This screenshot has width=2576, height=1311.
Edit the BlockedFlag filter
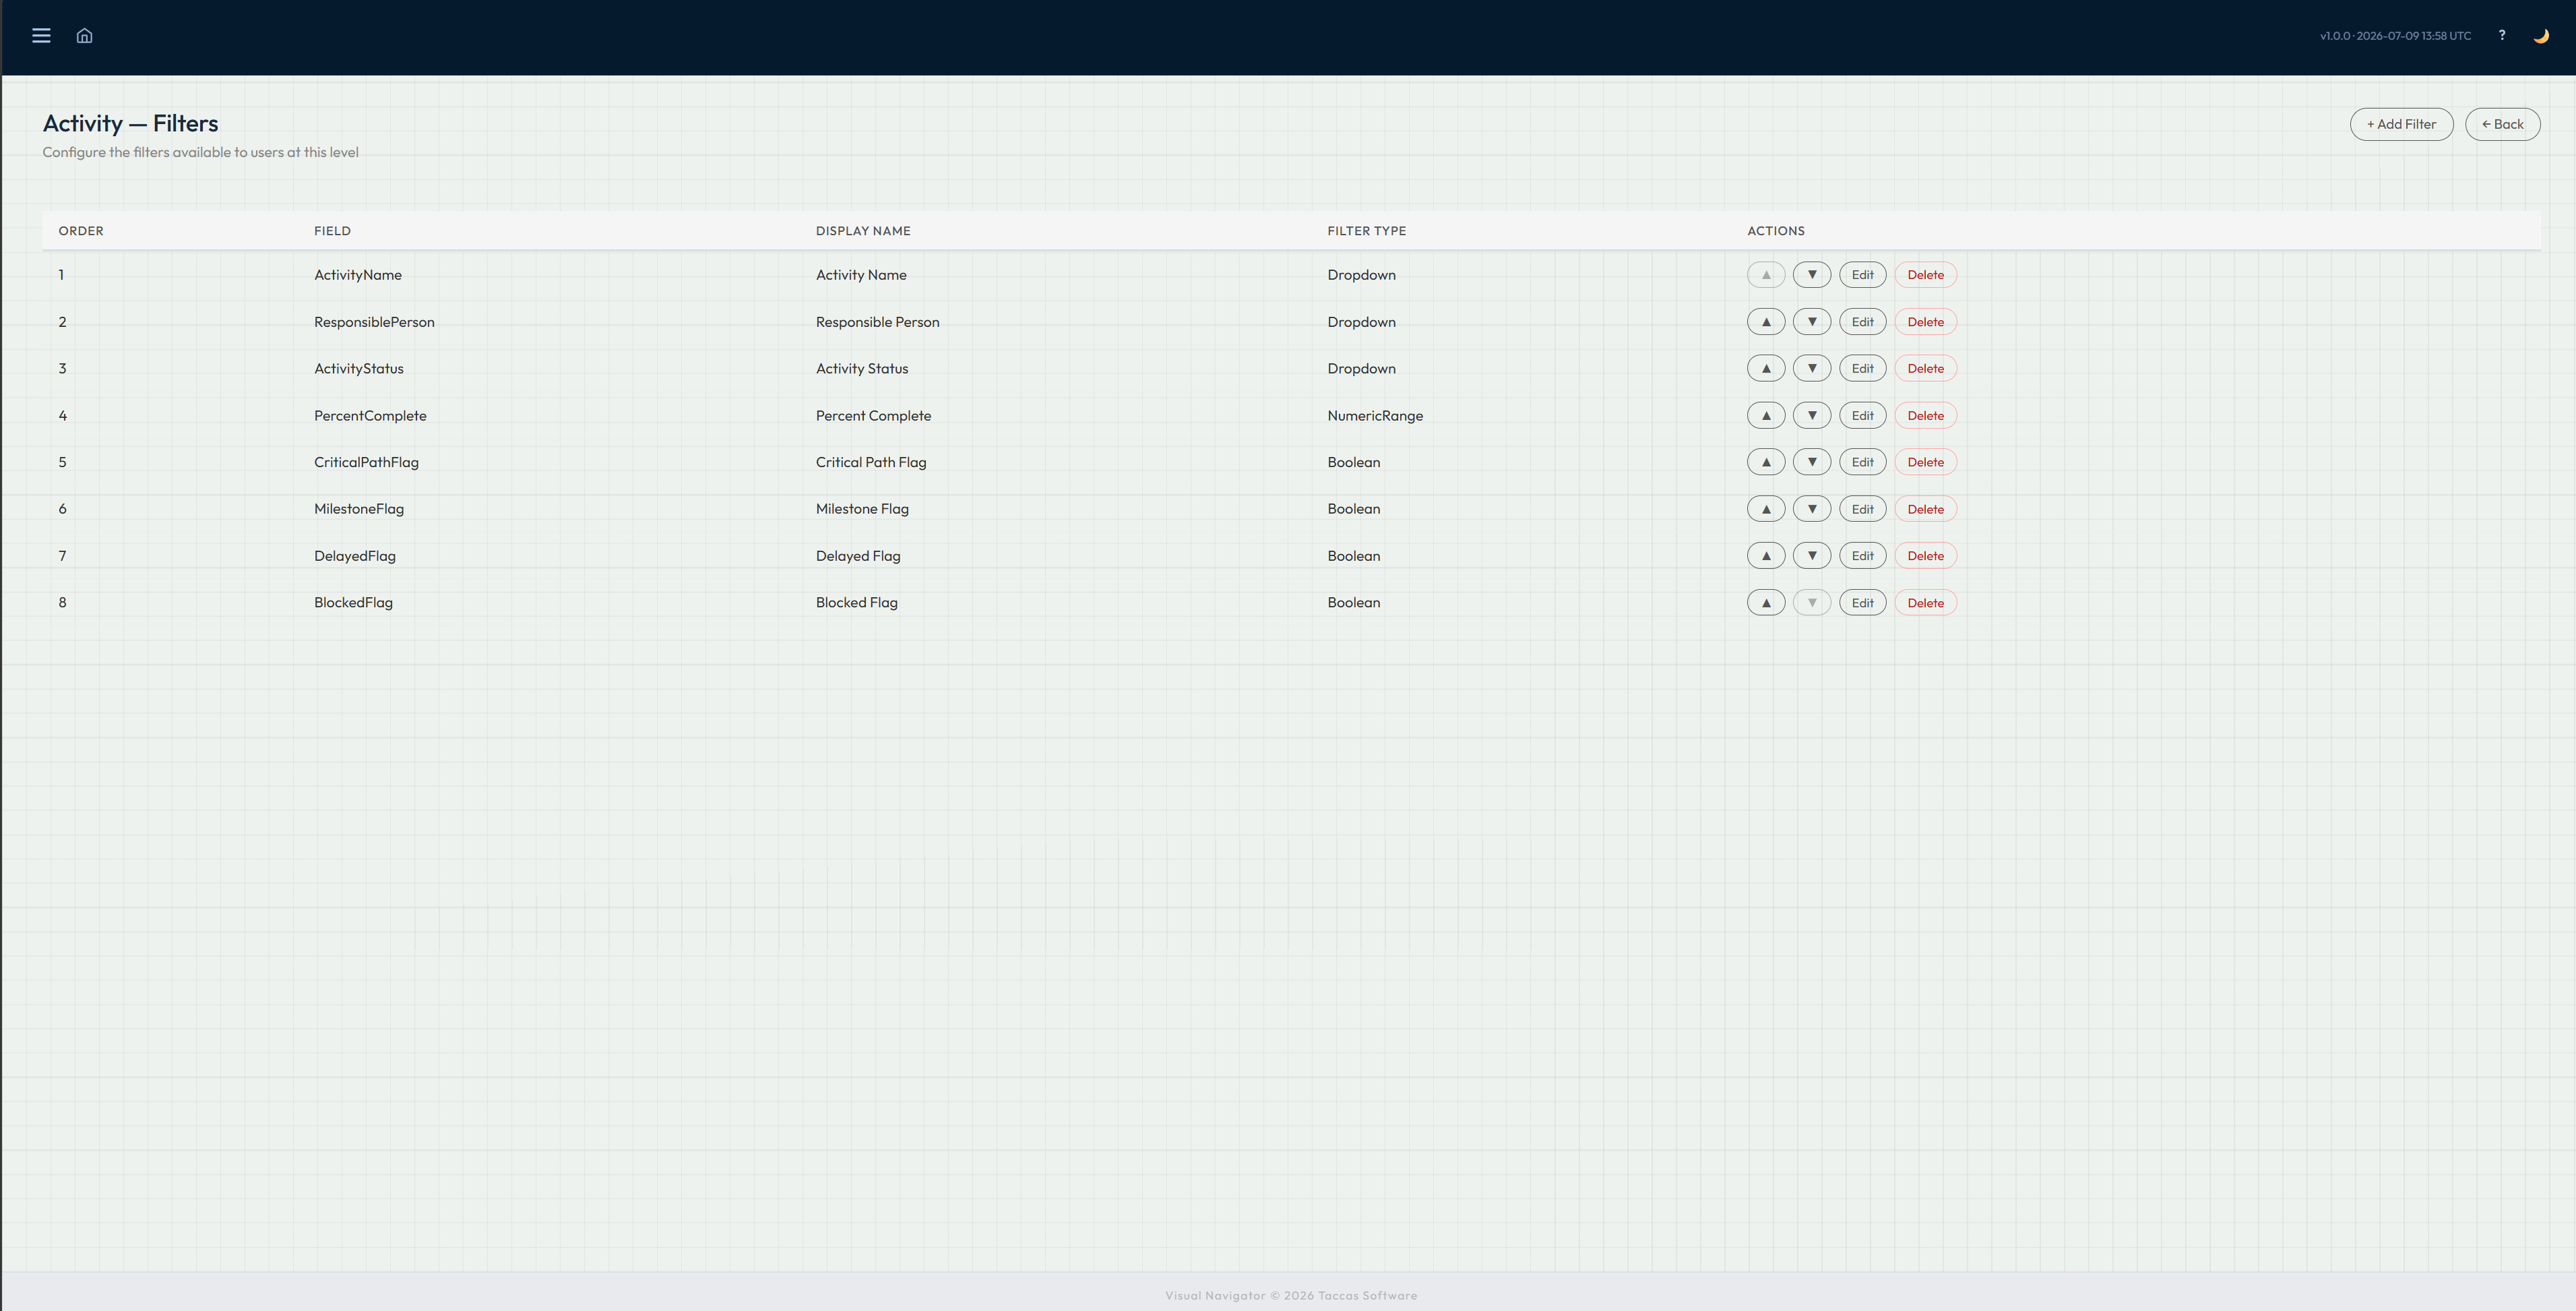pos(1862,603)
